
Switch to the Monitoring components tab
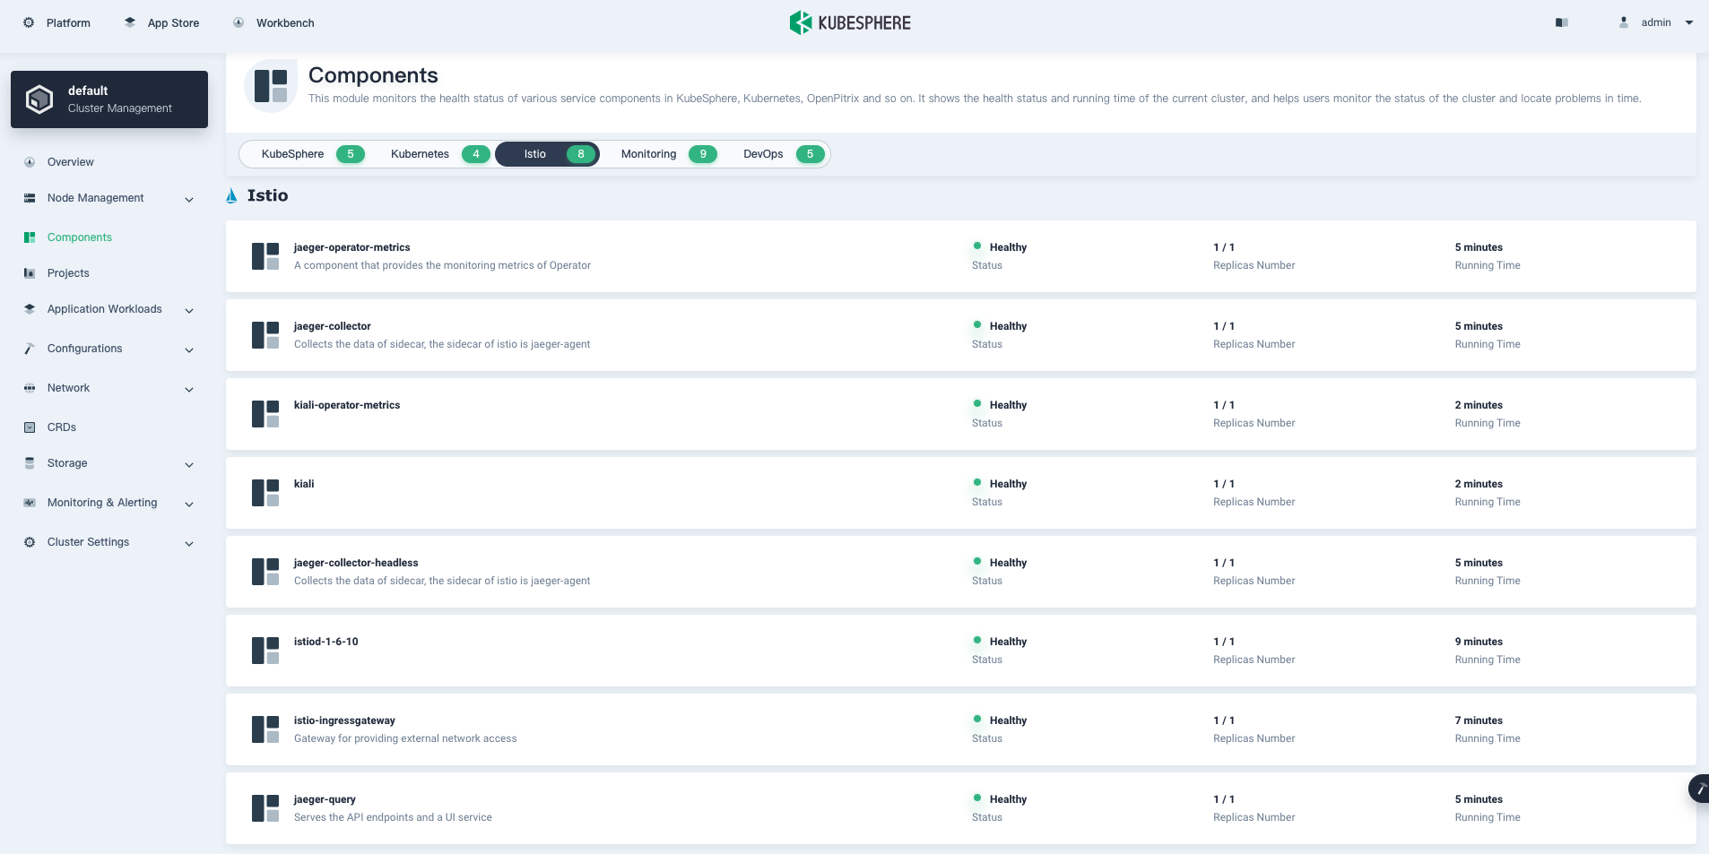(x=667, y=154)
